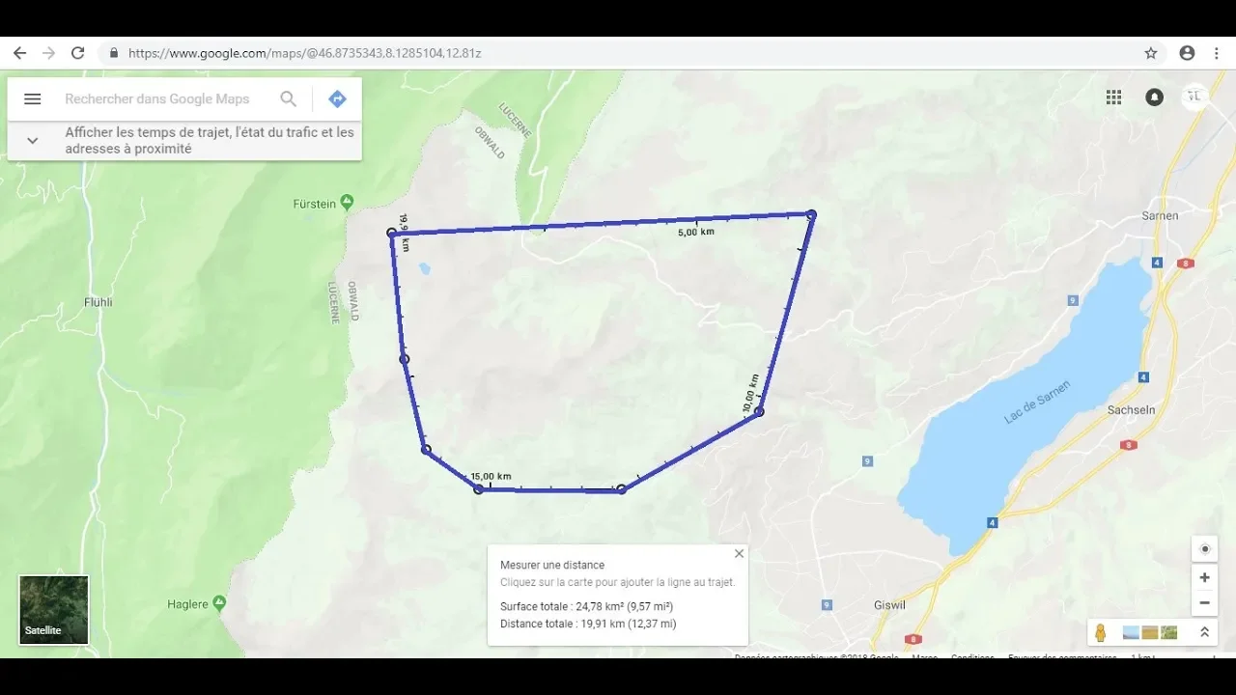Select the Street View pegman

point(1100,633)
